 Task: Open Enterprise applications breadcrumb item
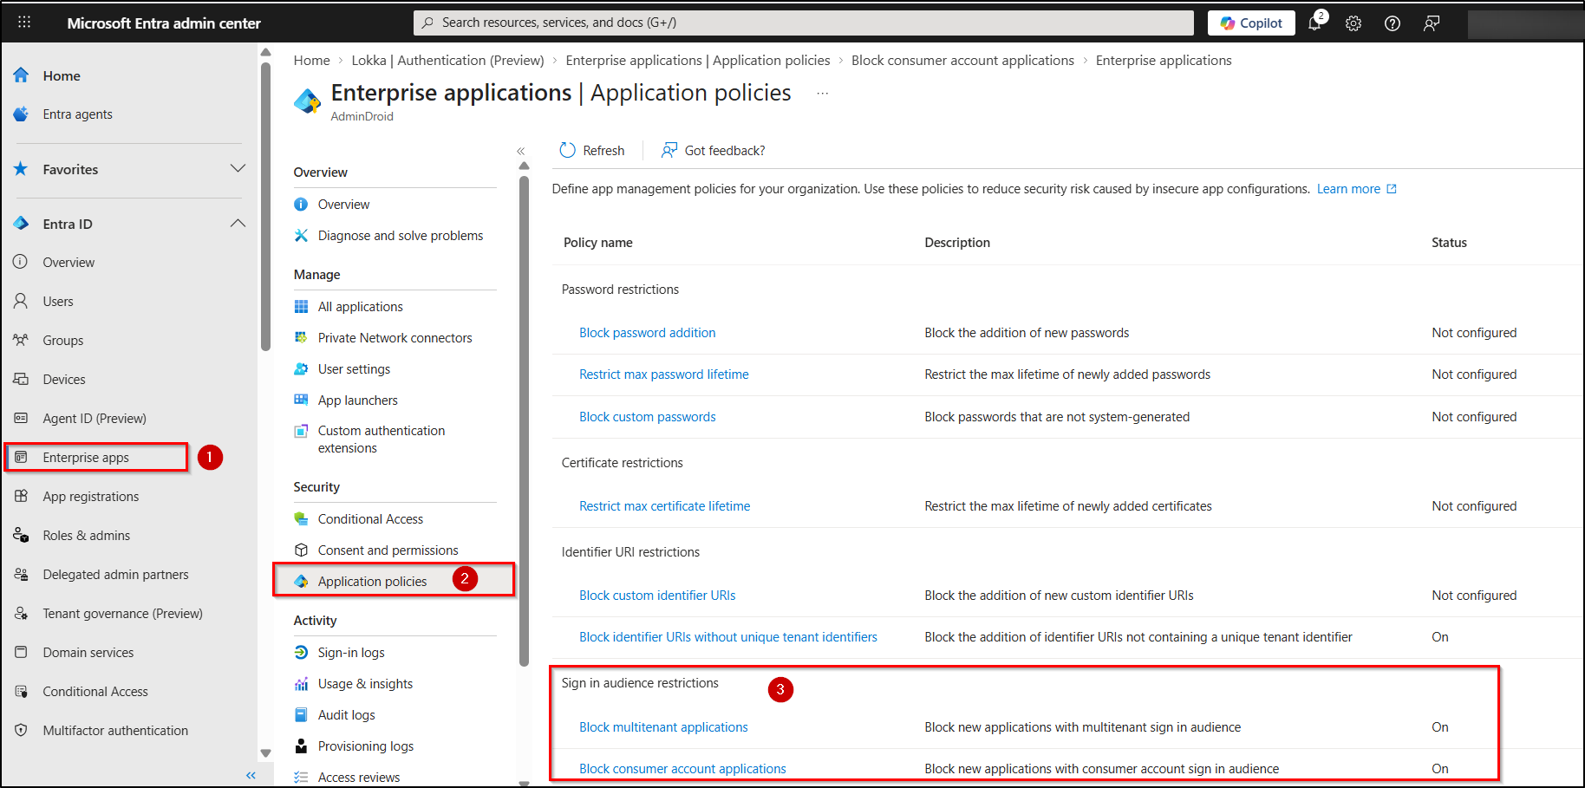(x=1164, y=60)
